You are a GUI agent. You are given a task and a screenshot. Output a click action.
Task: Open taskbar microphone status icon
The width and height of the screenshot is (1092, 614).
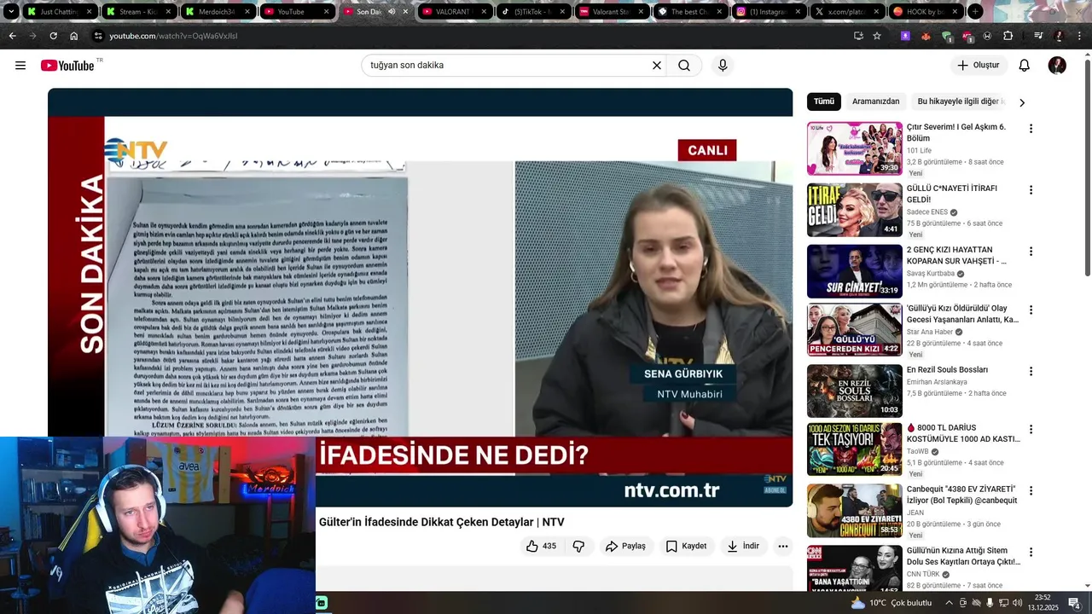990,603
